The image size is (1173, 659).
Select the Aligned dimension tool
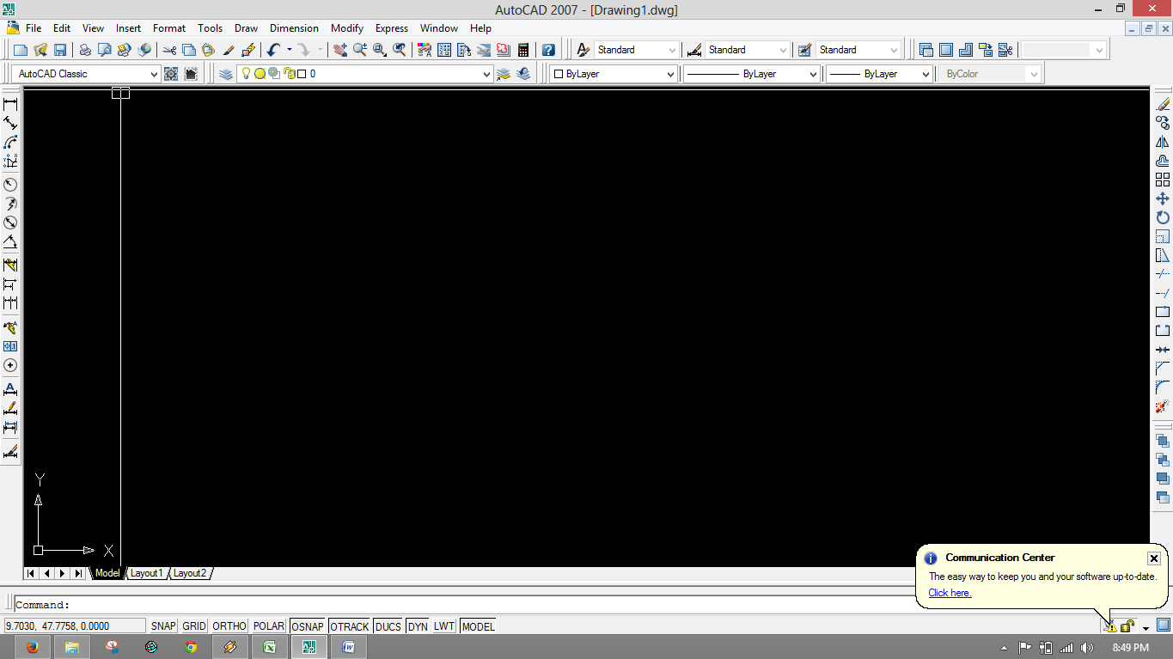pyautogui.click(x=11, y=123)
